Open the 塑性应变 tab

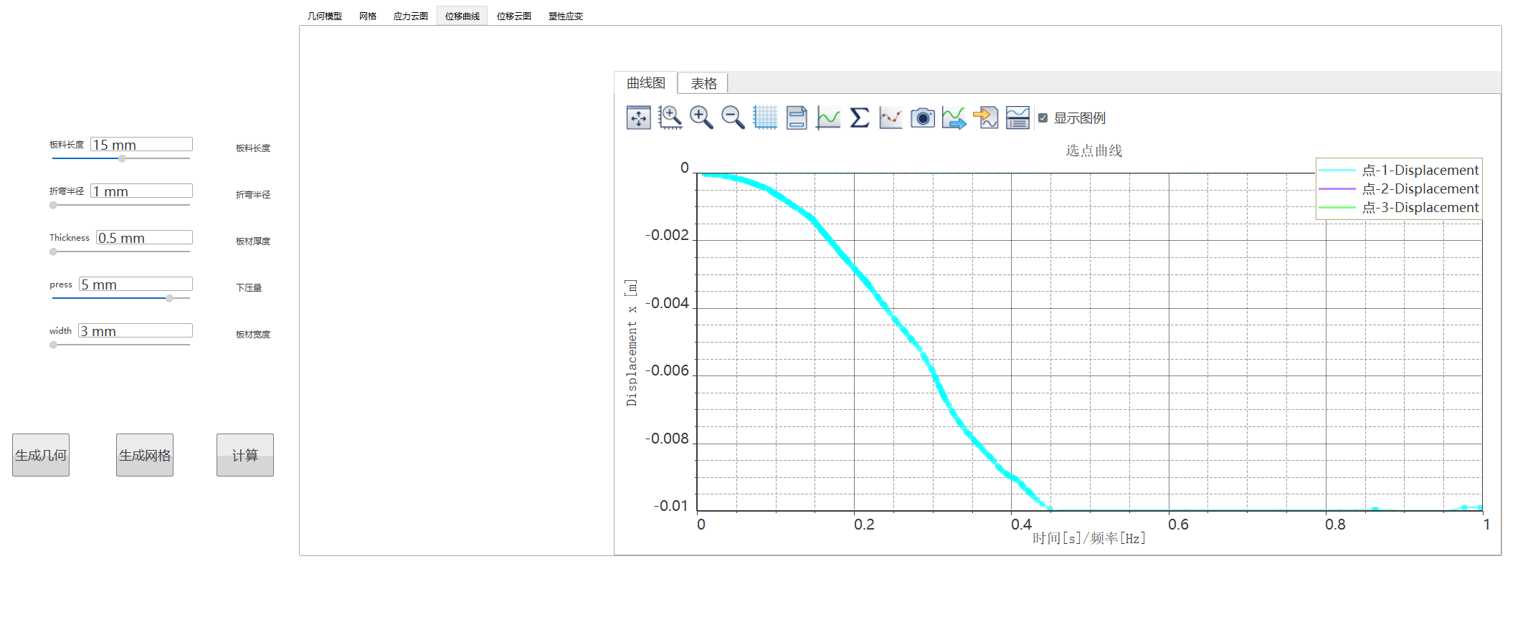[566, 16]
